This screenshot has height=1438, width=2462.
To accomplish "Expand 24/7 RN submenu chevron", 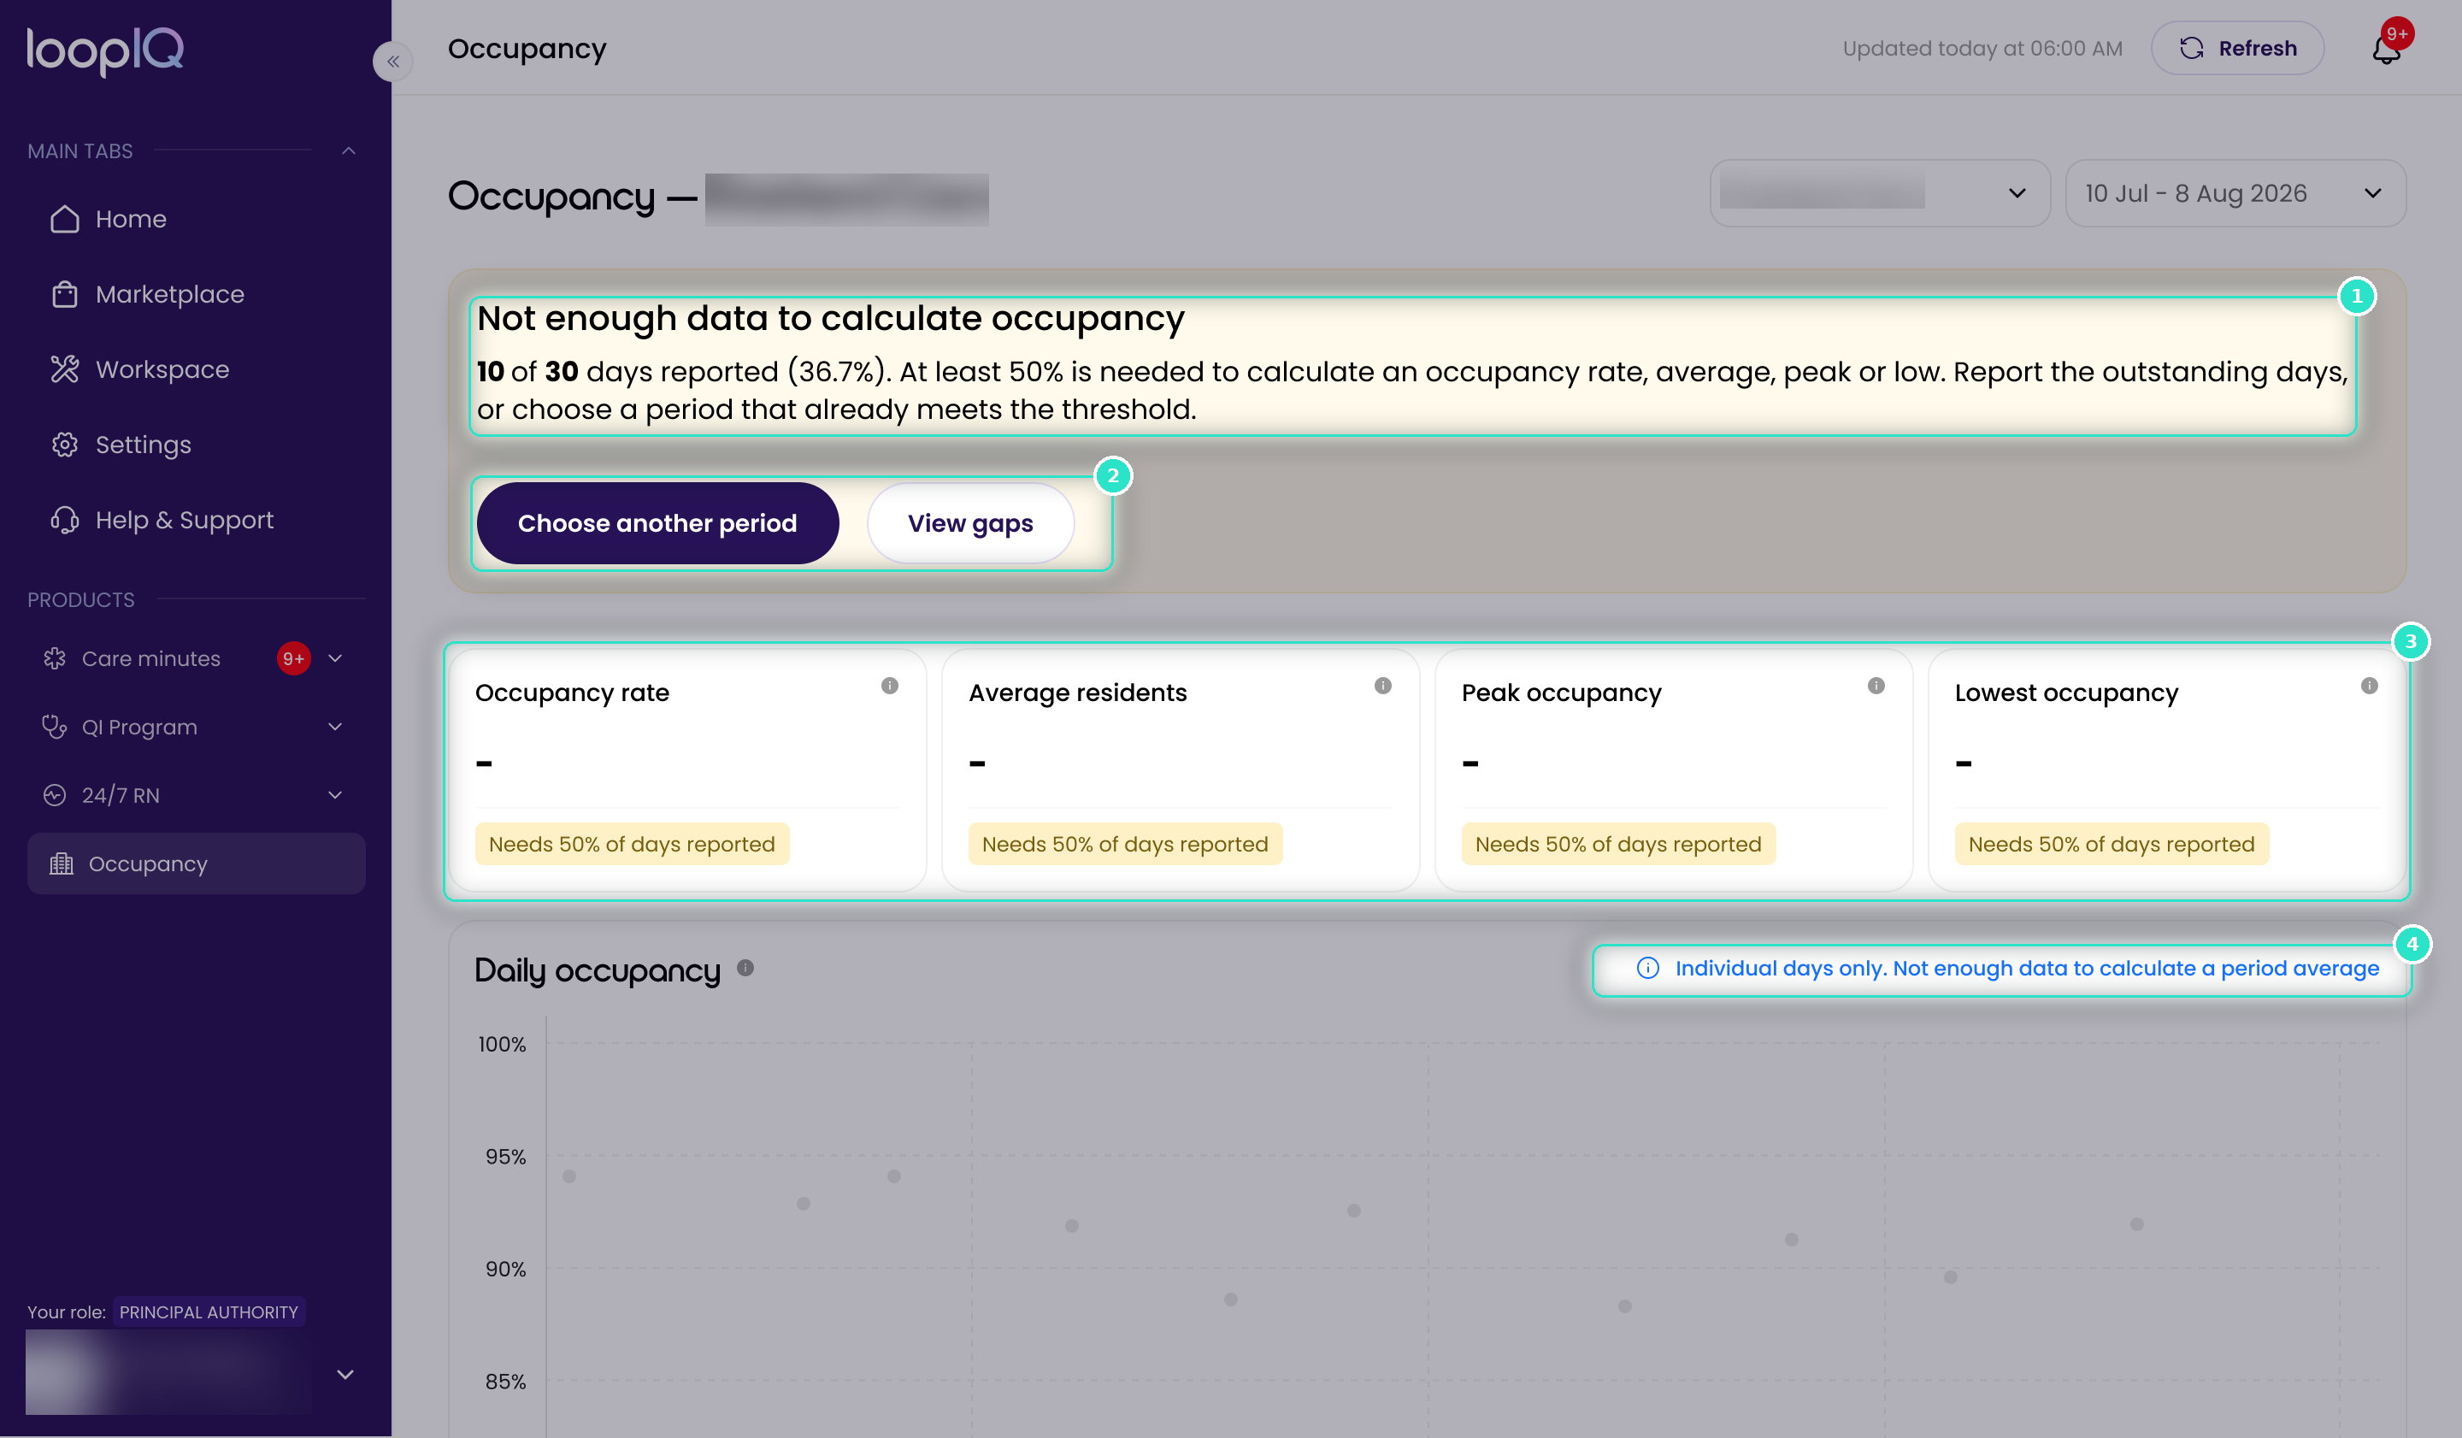I will click(x=335, y=795).
